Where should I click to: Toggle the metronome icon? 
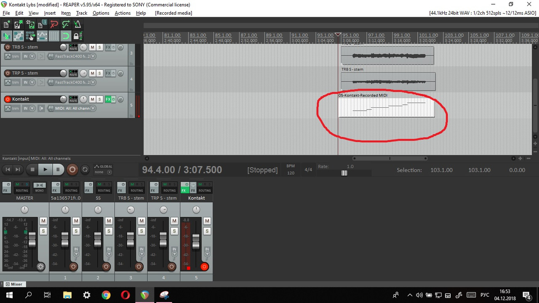[x=77, y=24]
